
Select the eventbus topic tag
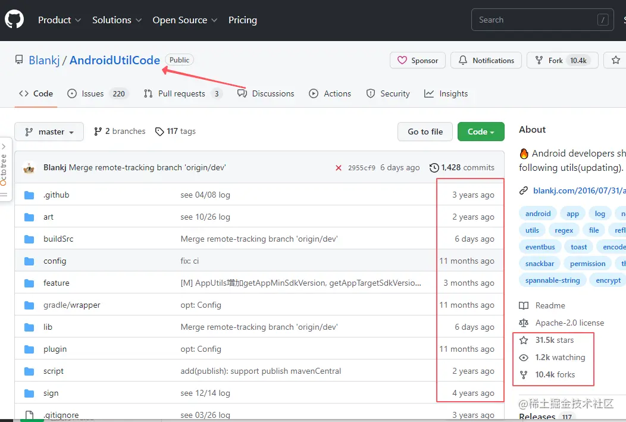click(x=540, y=247)
